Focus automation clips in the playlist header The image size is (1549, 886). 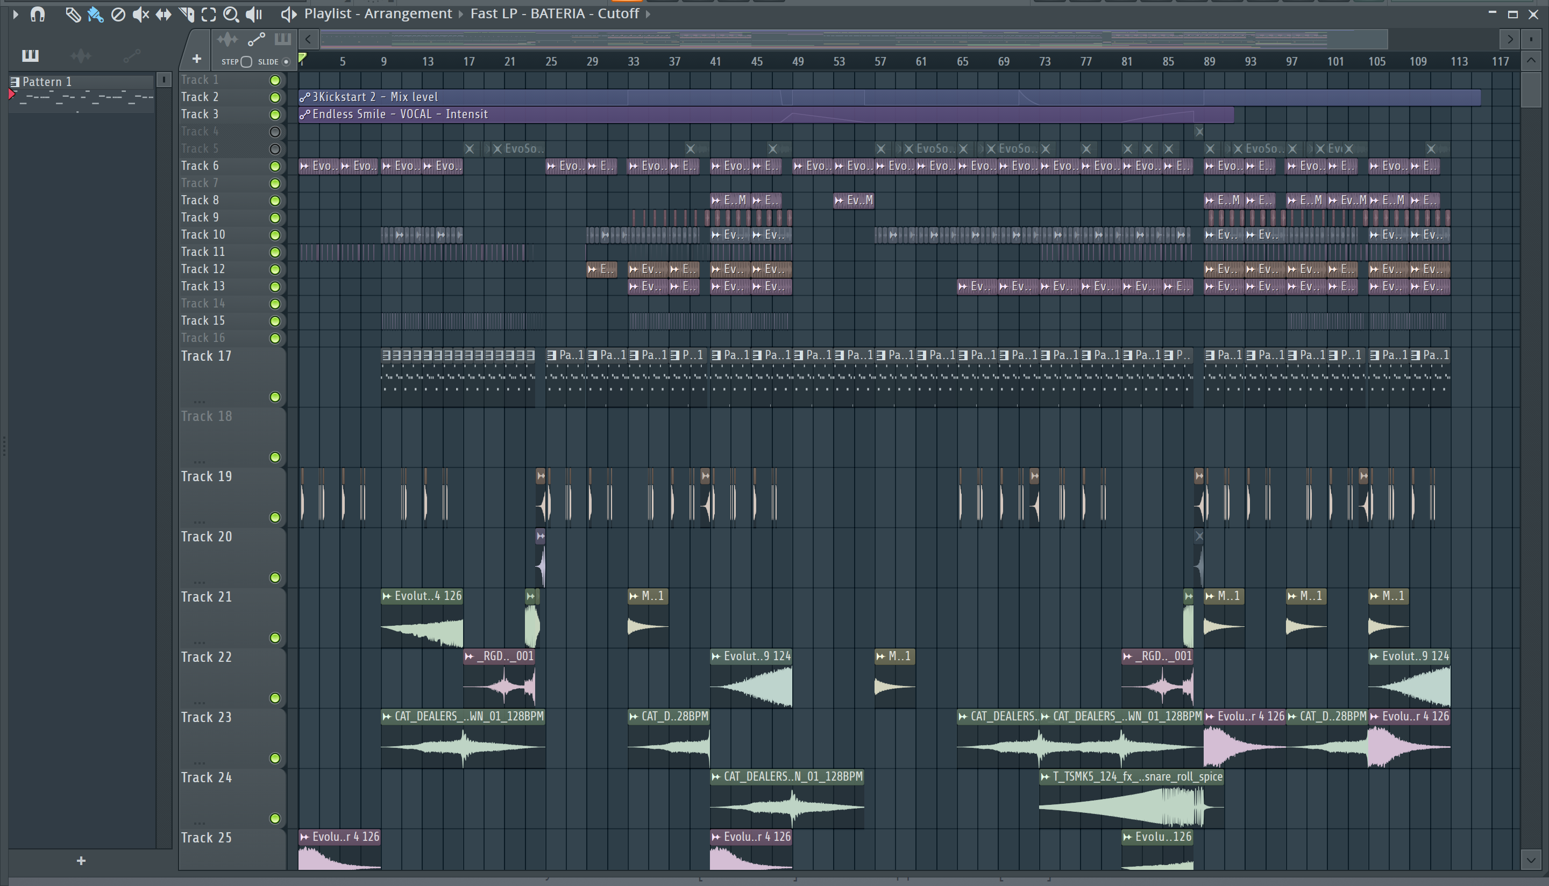[x=256, y=40]
